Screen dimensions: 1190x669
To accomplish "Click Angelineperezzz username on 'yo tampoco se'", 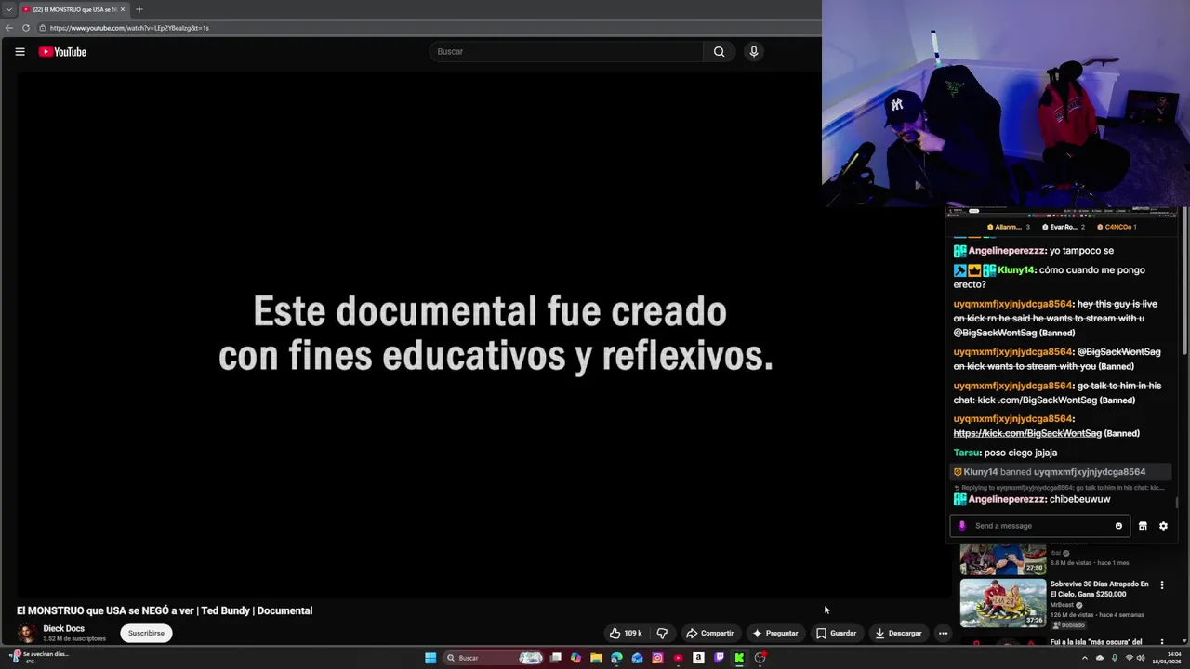I will tap(1007, 251).
